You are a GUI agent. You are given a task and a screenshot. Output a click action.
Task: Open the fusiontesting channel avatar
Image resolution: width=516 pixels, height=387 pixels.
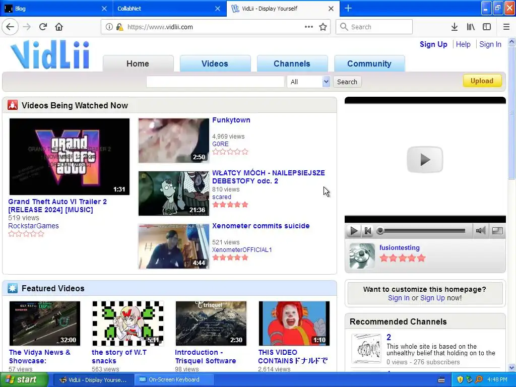coord(362,255)
